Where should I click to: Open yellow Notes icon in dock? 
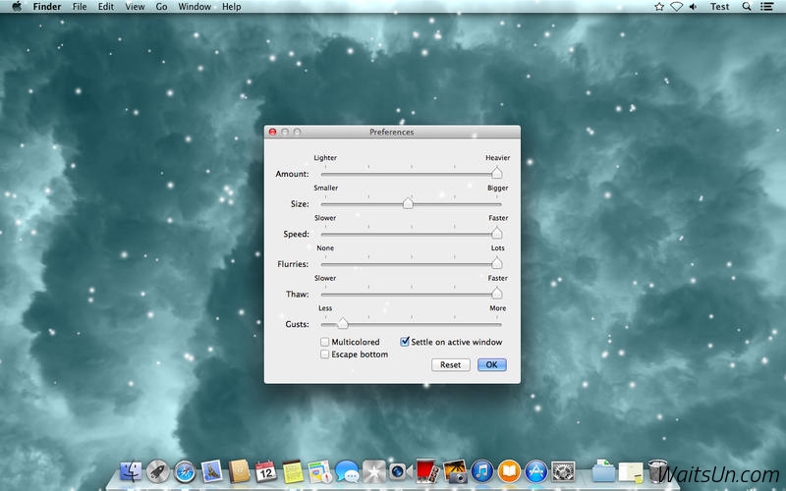(293, 471)
